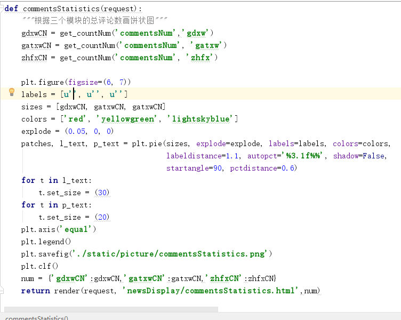Place cursor in the 'red' color string

pyautogui.click(x=75, y=119)
